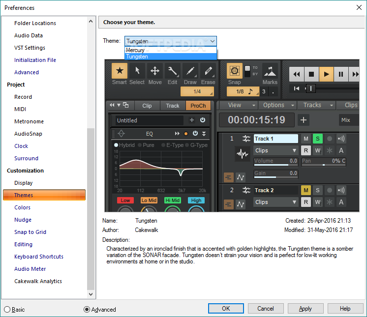Switch to the Clip tab

(147, 106)
